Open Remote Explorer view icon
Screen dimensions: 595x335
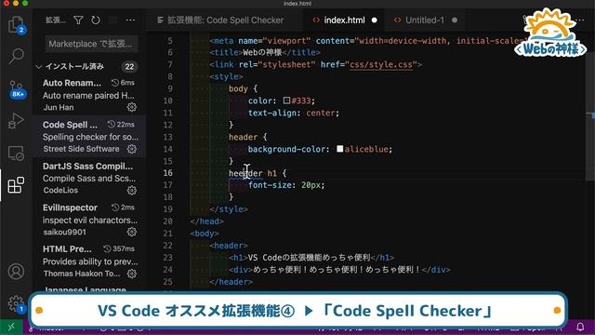point(16,153)
